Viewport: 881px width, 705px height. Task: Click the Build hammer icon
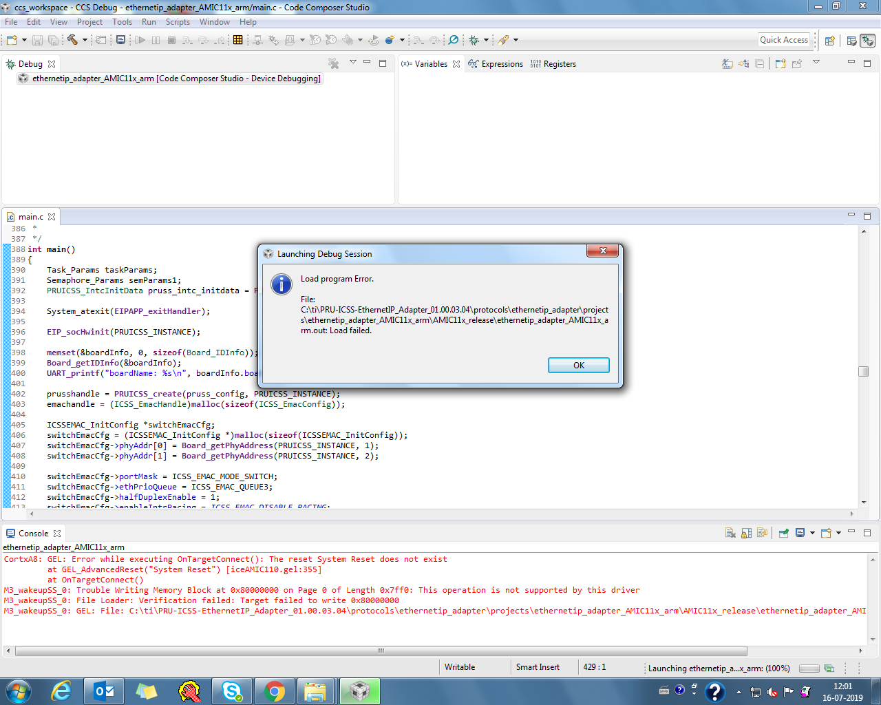tap(72, 40)
